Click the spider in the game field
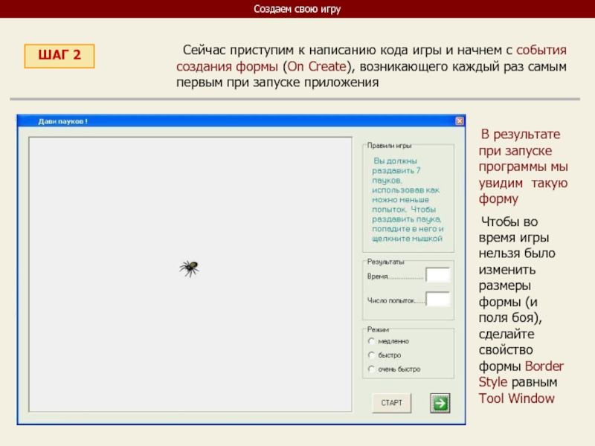 point(189,268)
